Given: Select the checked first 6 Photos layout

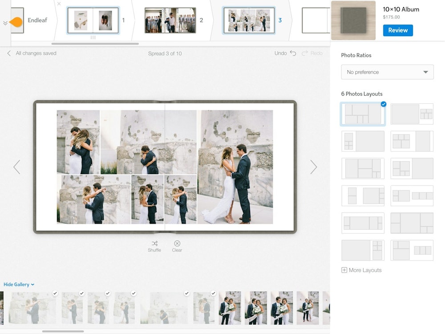Looking at the screenshot, I should point(363,114).
